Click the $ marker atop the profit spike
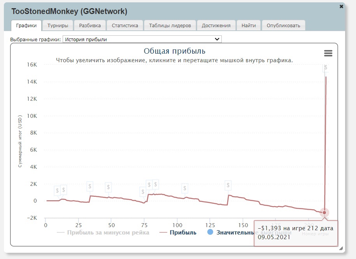 (x=325, y=68)
